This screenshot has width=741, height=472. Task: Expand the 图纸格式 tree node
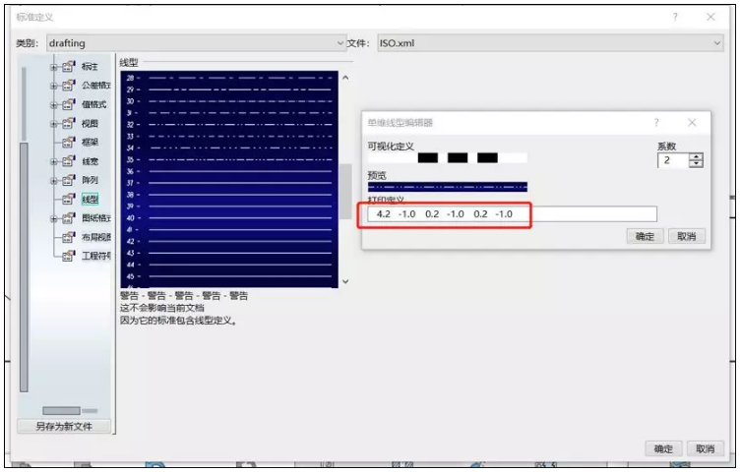pyautogui.click(x=53, y=218)
